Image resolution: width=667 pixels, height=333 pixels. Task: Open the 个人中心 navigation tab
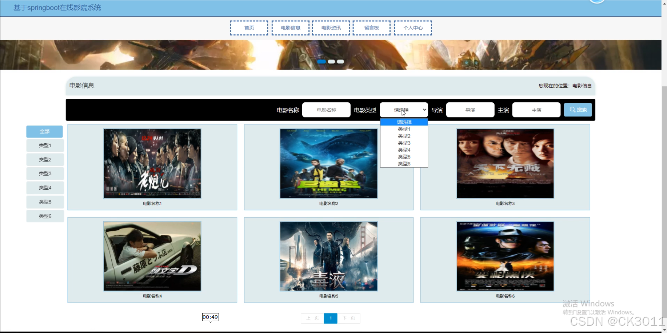tap(413, 28)
